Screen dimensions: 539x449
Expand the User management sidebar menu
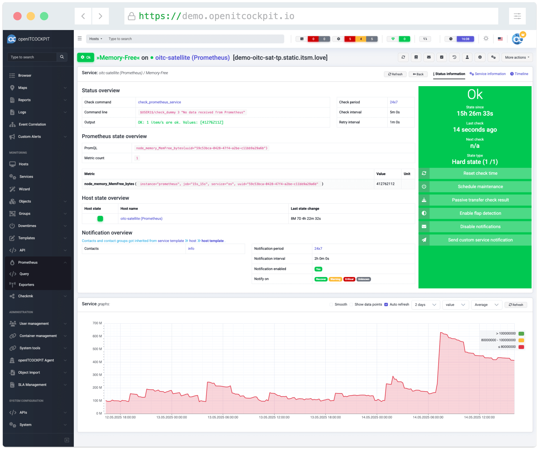pos(38,324)
